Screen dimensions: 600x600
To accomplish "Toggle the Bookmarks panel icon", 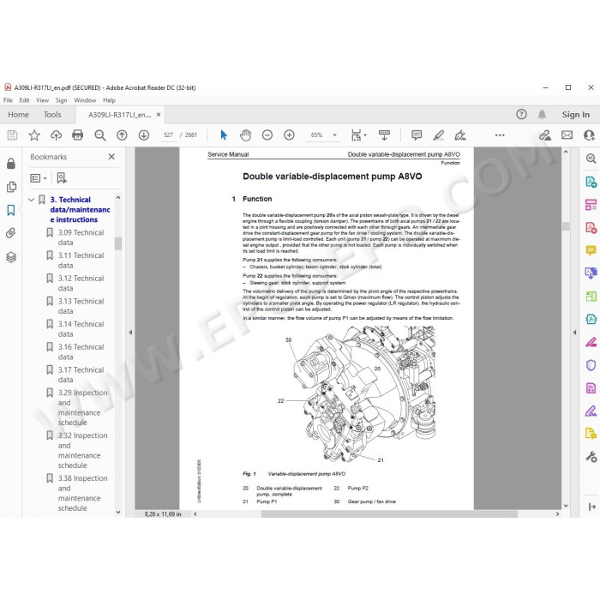I will (x=10, y=210).
